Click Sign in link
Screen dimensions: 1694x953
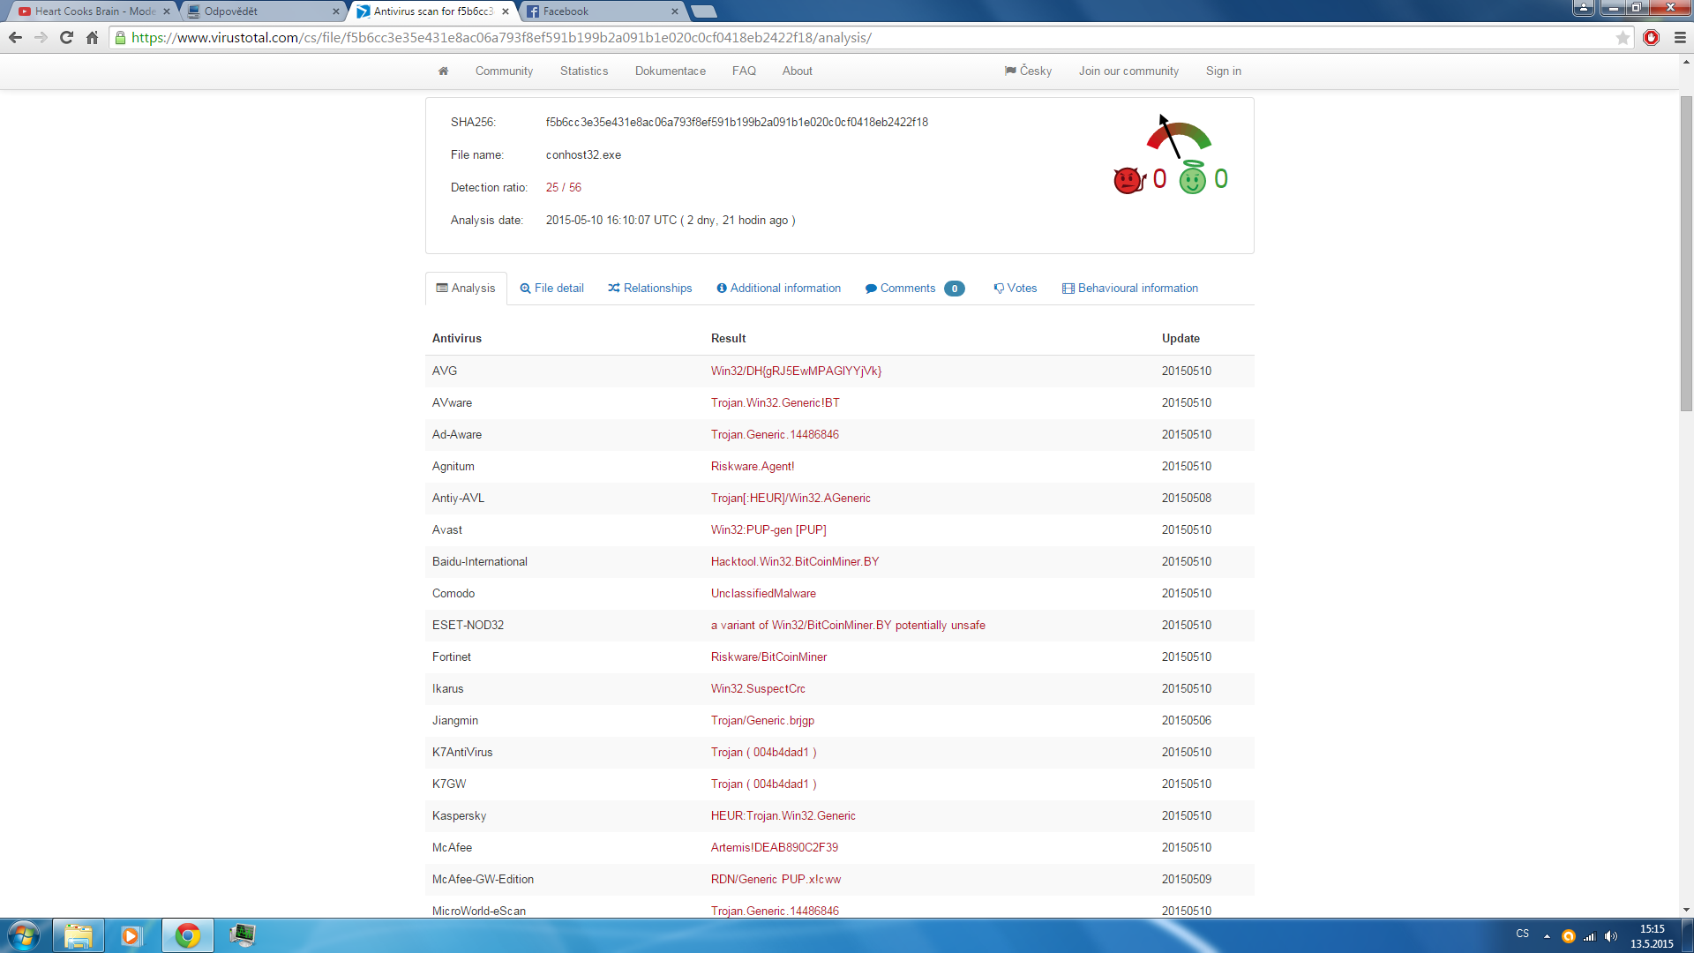coord(1224,71)
